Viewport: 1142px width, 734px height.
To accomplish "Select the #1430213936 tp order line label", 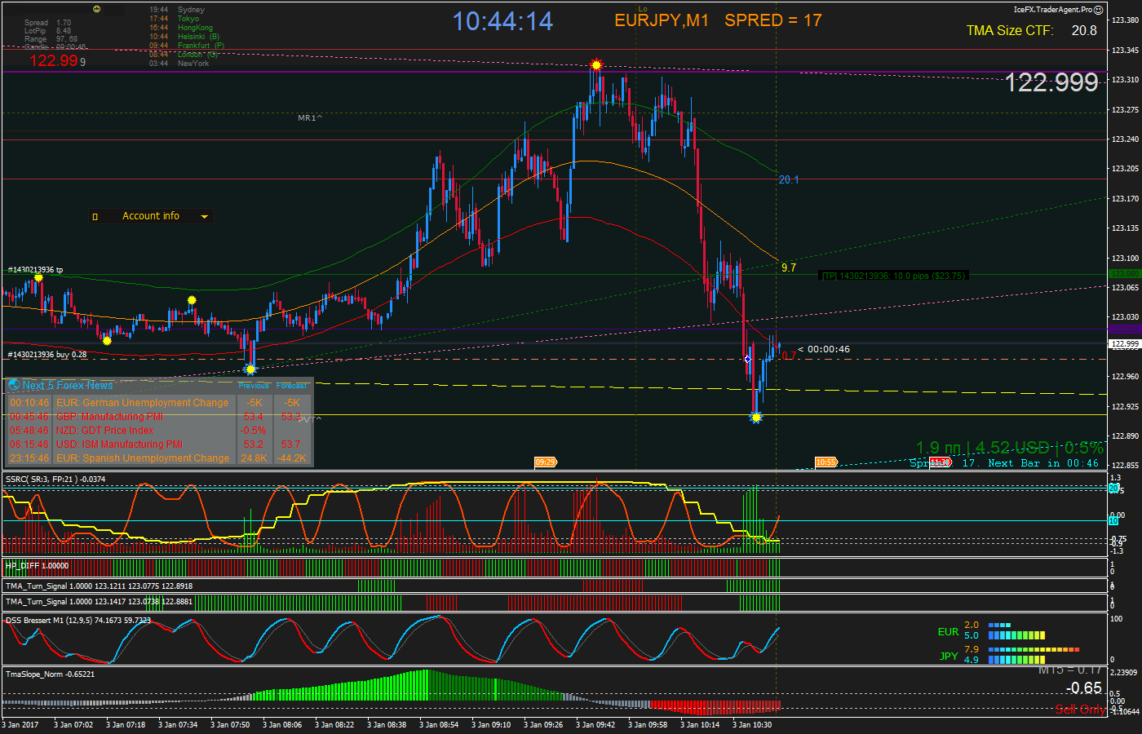I will tap(35, 270).
